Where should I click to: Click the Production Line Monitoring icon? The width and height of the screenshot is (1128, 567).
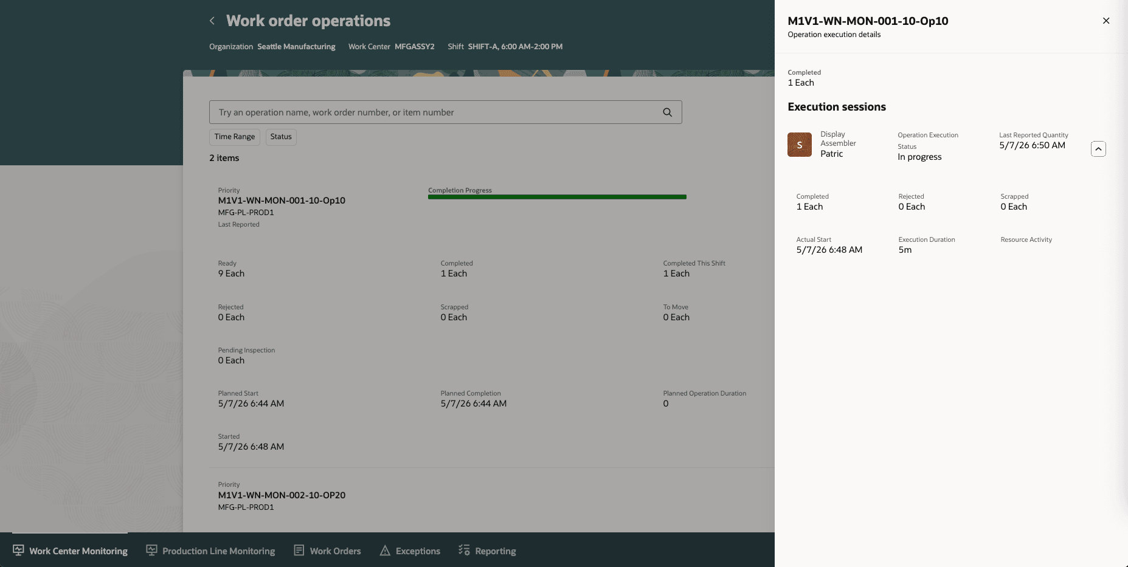tap(151, 550)
